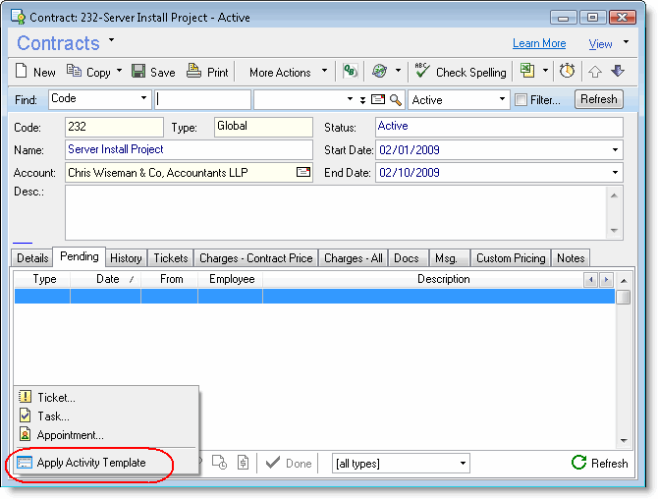This screenshot has height=499, width=658.
Task: Choose Appointment from the popup menu
Action: coord(70,435)
